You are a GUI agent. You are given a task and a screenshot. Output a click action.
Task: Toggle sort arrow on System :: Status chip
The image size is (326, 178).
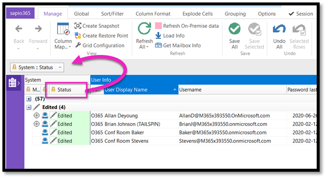tap(60, 67)
